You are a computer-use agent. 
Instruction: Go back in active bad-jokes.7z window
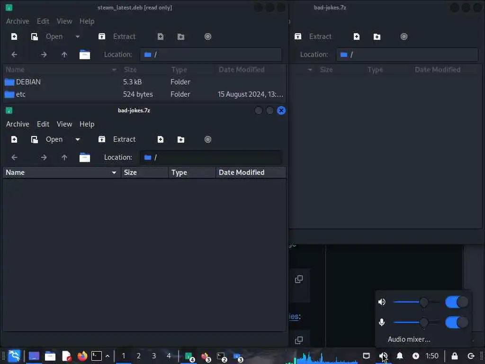pyautogui.click(x=14, y=157)
